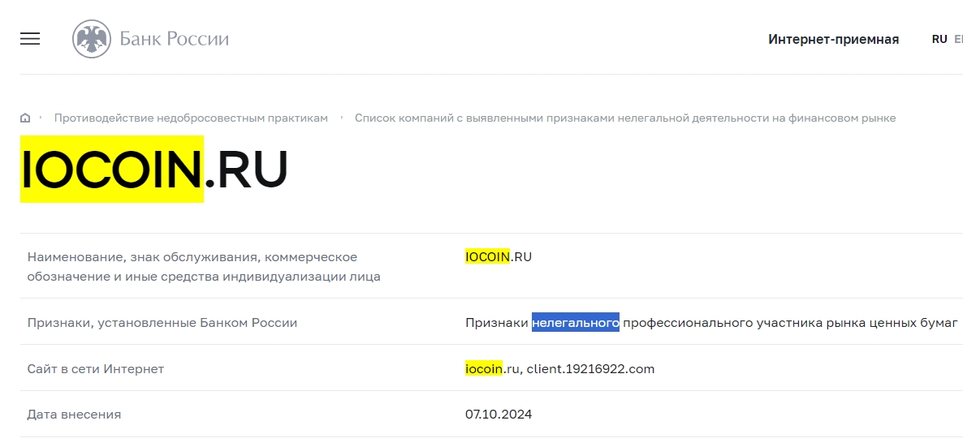Screen dimensions: 963x447
Task: Click the IOCOIN.RU page heading
Action: tap(154, 169)
